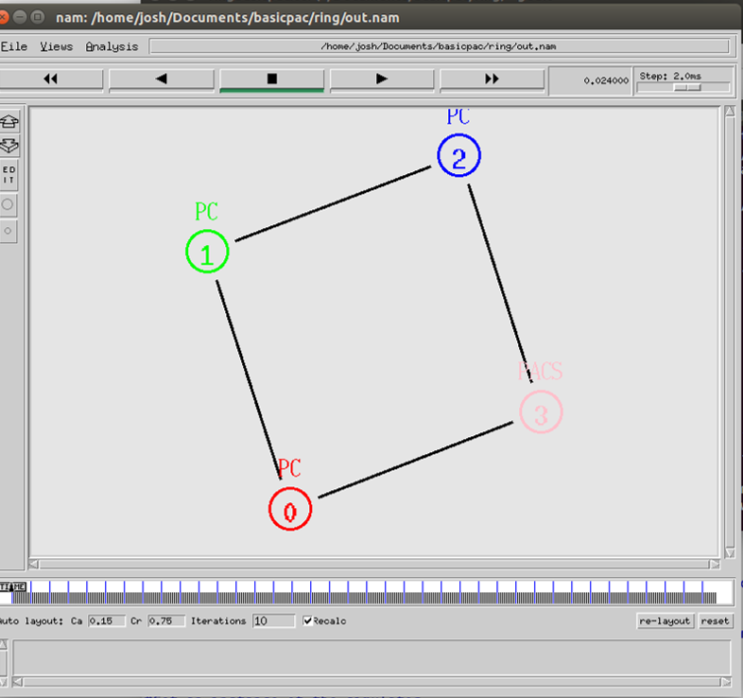Open the Analysis menu
This screenshot has height=698, width=743.
point(112,46)
